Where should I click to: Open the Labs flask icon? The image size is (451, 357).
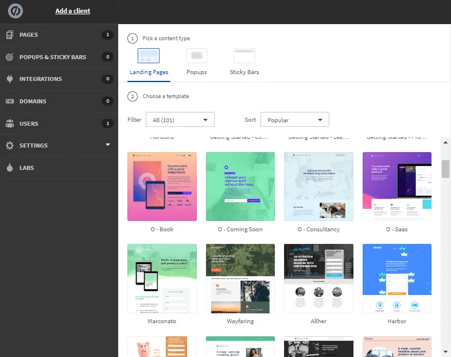[10, 168]
